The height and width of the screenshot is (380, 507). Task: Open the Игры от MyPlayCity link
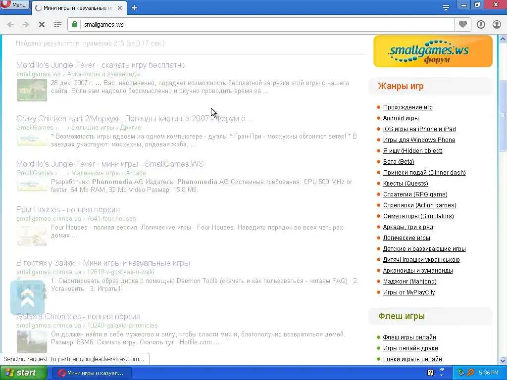click(408, 292)
